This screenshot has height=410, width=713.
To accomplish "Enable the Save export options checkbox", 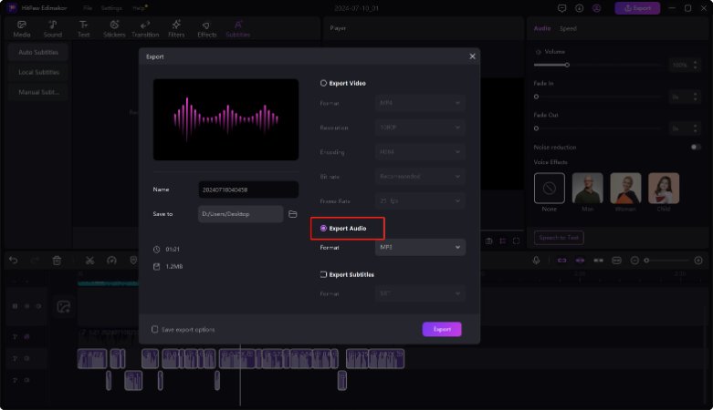I will tap(155, 329).
